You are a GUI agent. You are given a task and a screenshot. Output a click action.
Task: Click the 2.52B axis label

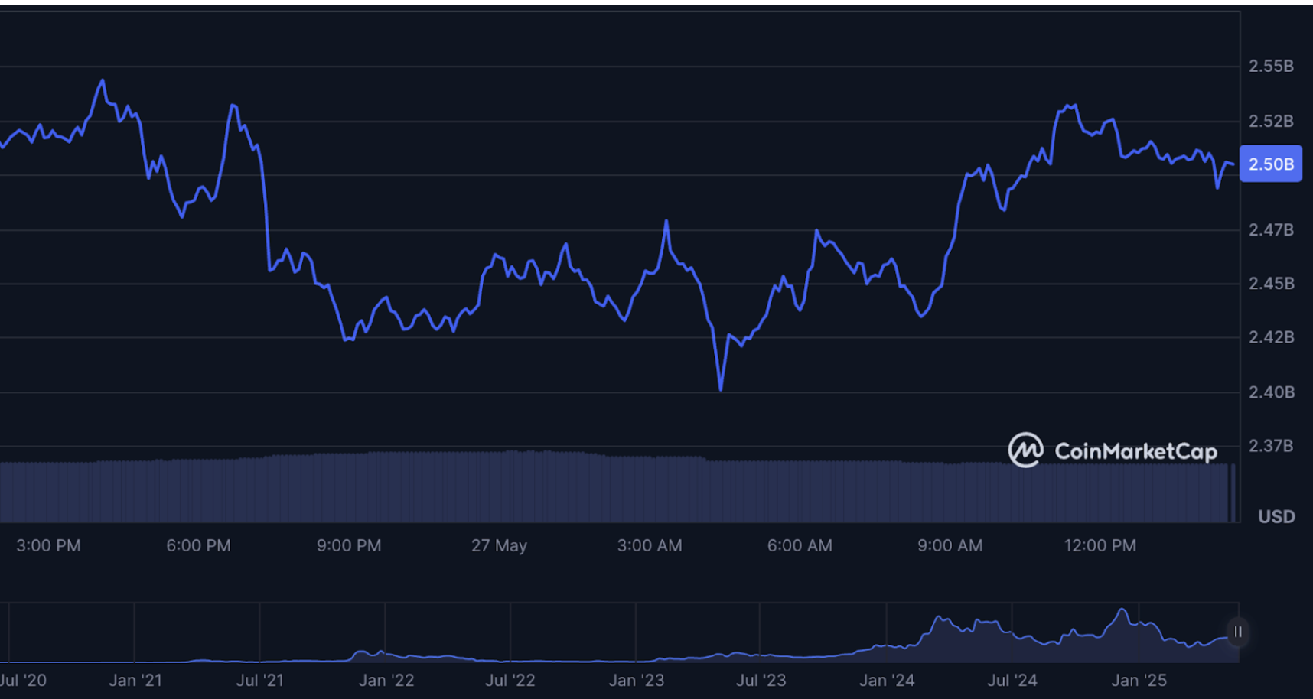pyautogui.click(x=1271, y=121)
